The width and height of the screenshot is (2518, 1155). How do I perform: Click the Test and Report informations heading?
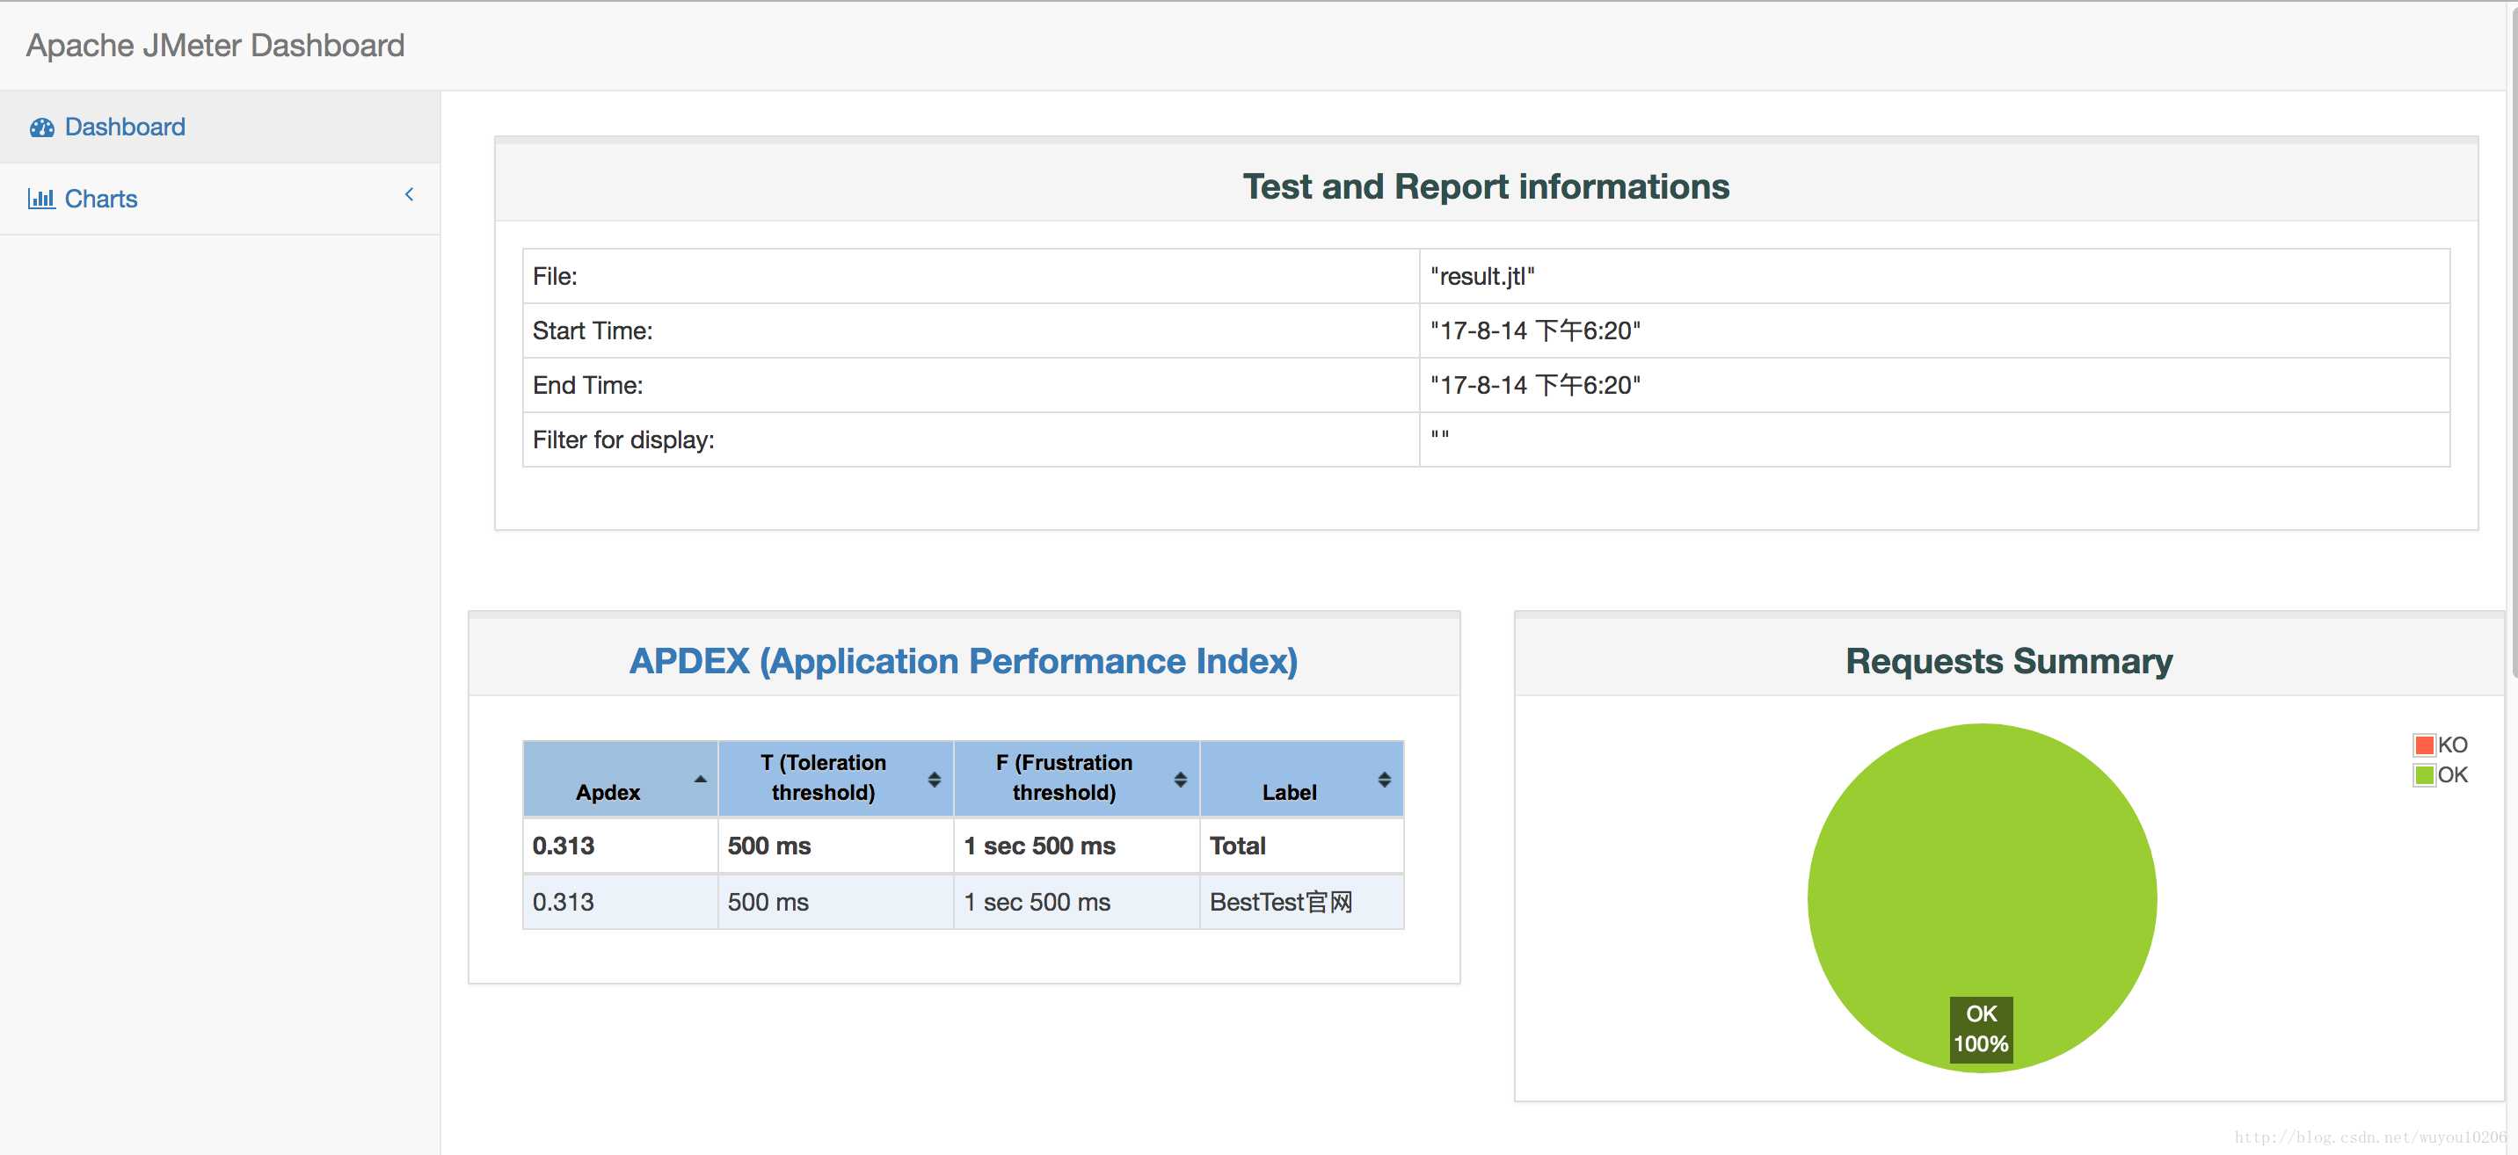(1486, 186)
